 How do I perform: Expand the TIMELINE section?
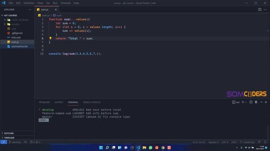tap(17, 138)
